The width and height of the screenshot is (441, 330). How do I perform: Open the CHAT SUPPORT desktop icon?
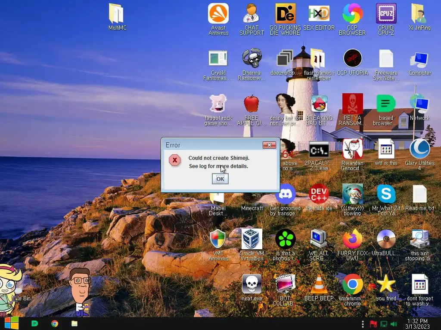coord(252,13)
